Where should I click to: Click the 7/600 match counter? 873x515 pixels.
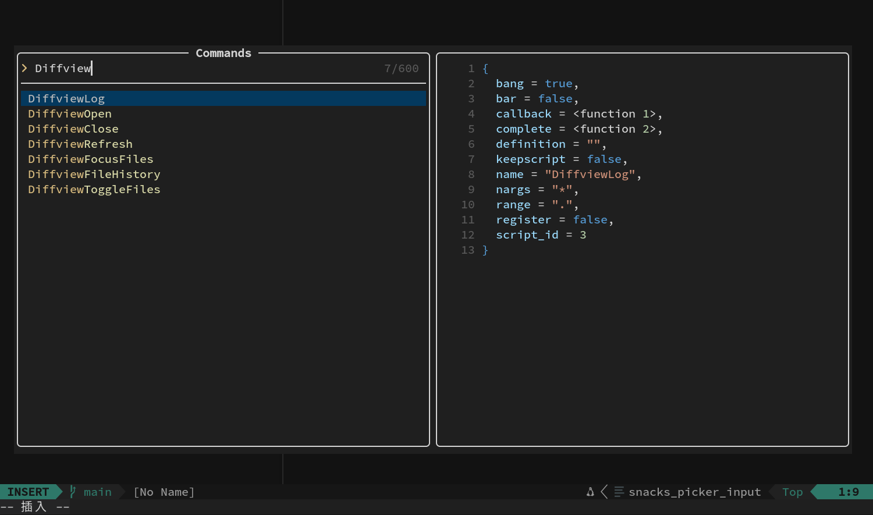pos(402,68)
